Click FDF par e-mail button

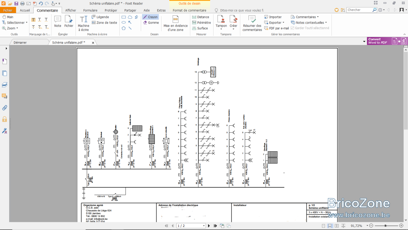coord(276,28)
